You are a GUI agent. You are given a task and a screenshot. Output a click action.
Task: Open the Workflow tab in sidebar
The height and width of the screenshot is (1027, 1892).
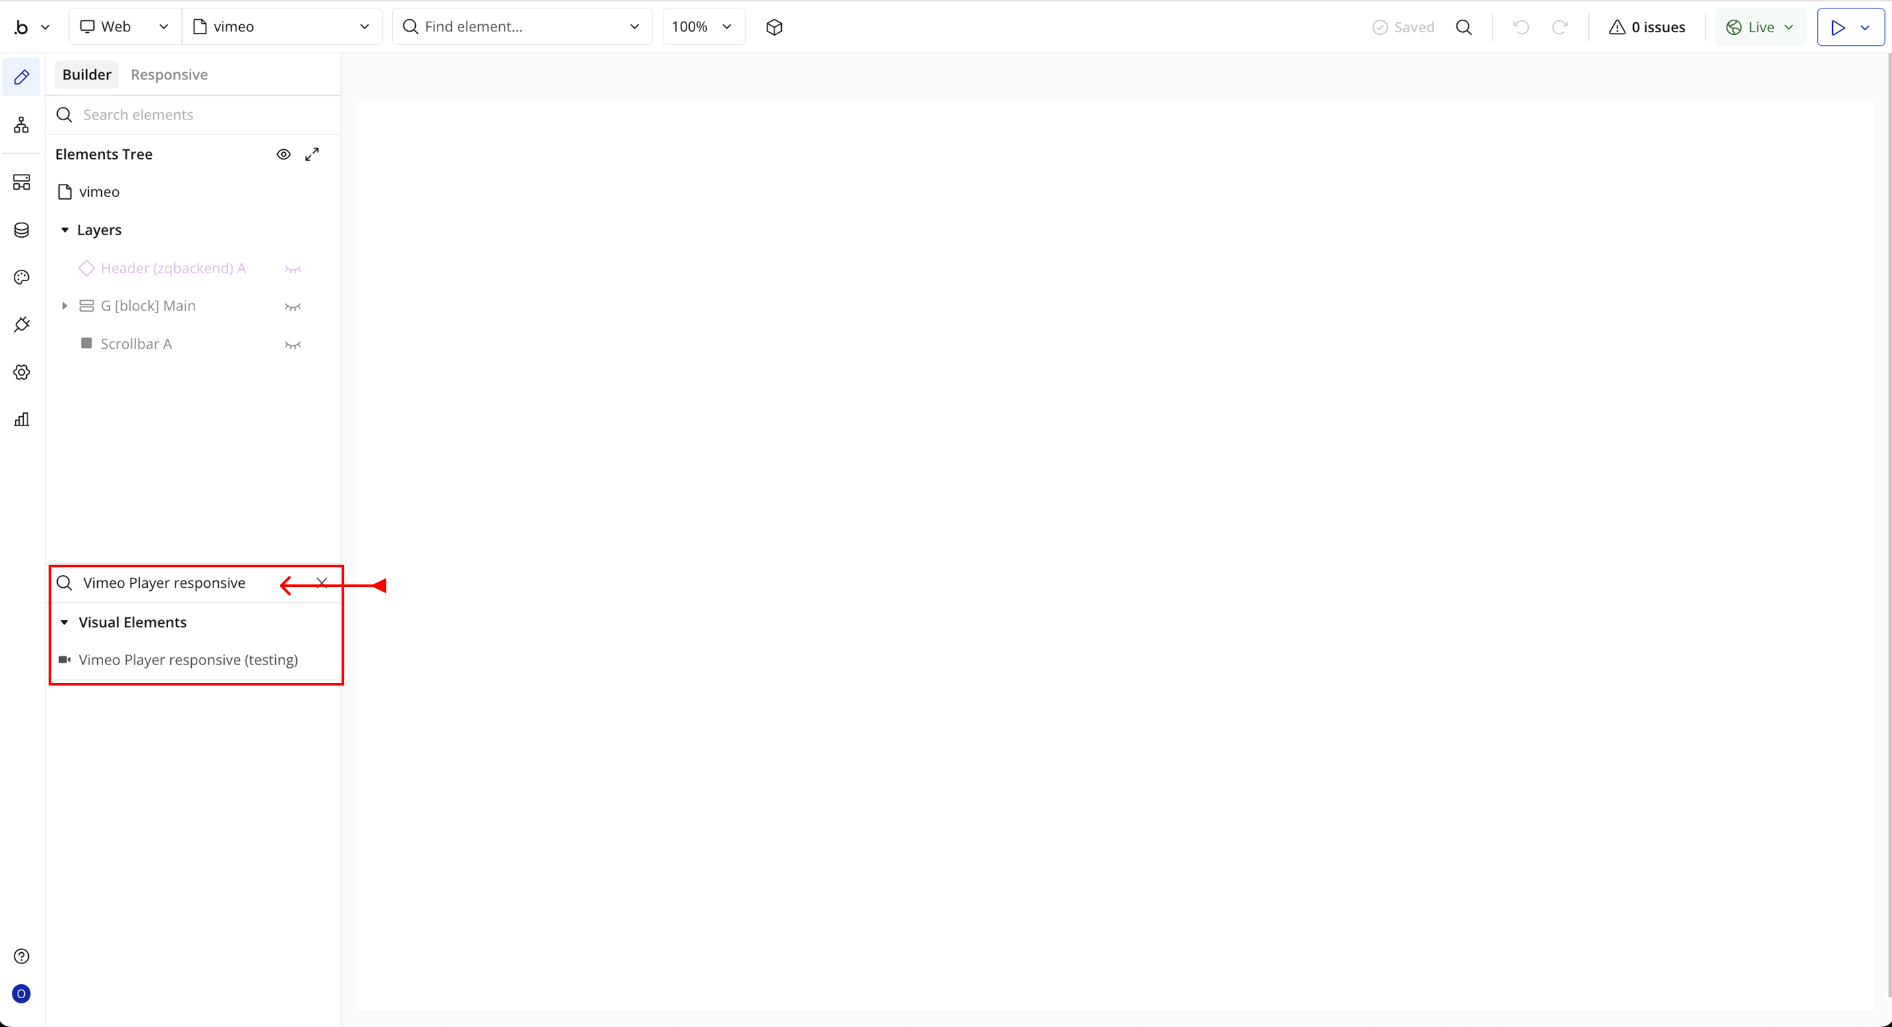(x=21, y=125)
